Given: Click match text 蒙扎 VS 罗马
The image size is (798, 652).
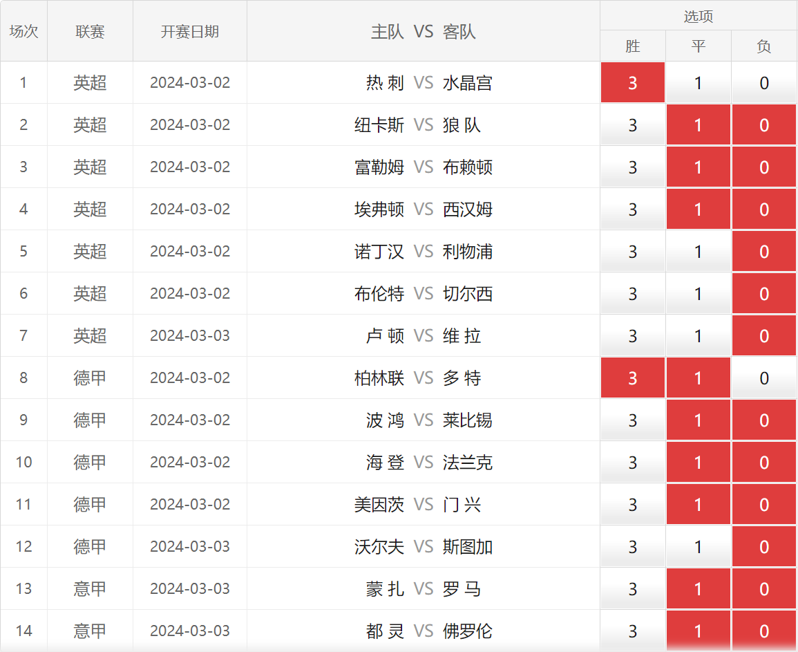Looking at the screenshot, I should tap(424, 589).
